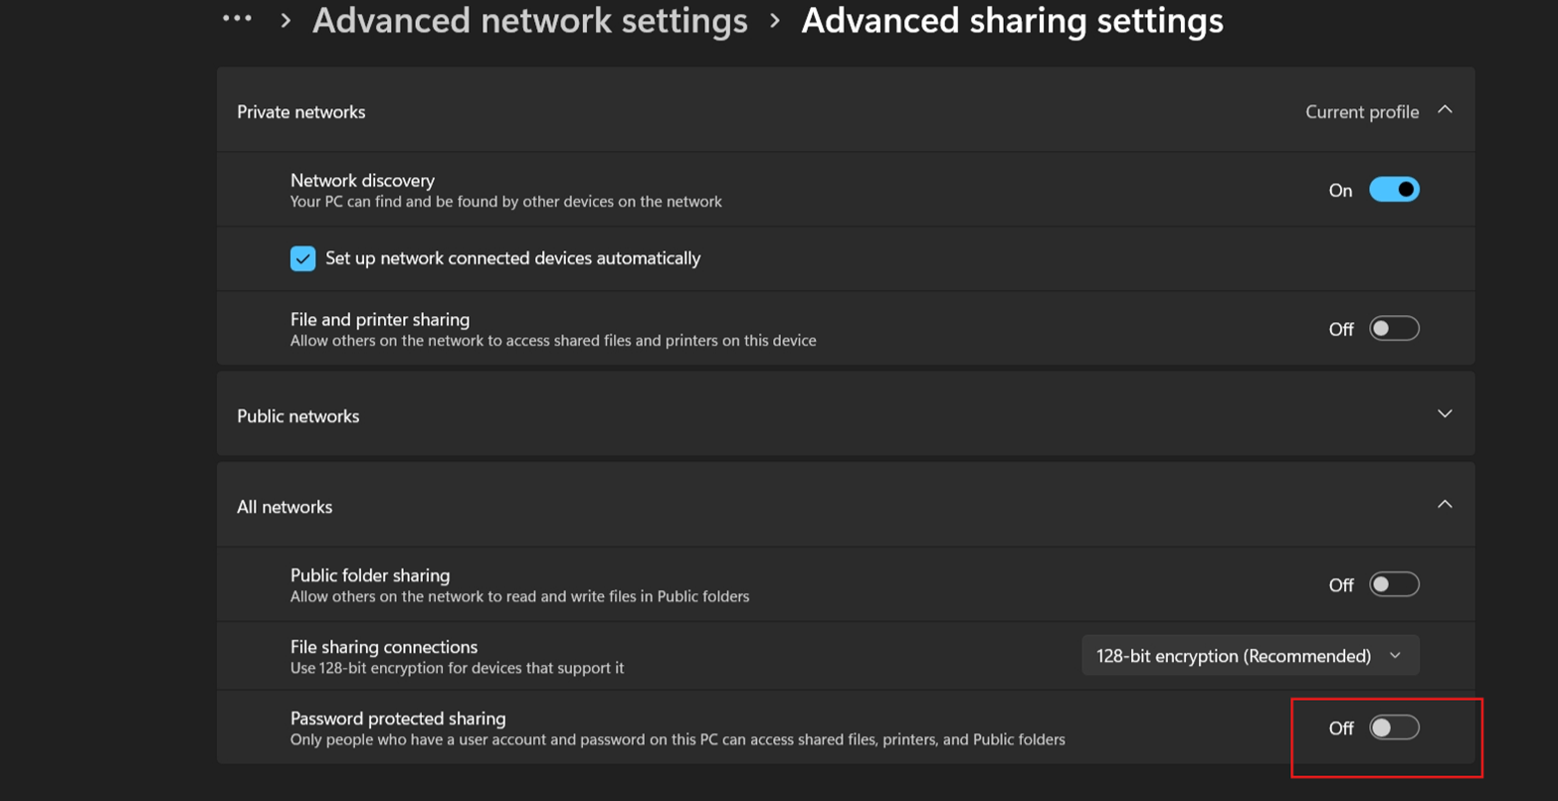1558x801 pixels.
Task: Turn off the Network discovery switch
Action: [x=1394, y=190]
